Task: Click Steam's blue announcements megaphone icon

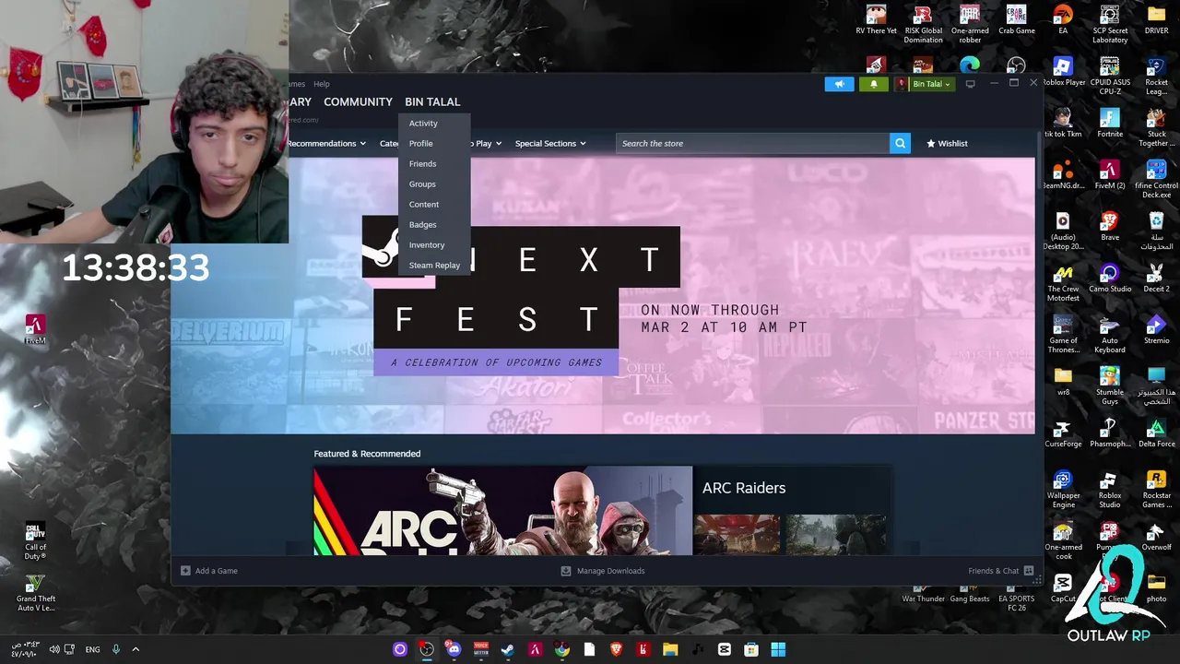Action: pos(839,84)
